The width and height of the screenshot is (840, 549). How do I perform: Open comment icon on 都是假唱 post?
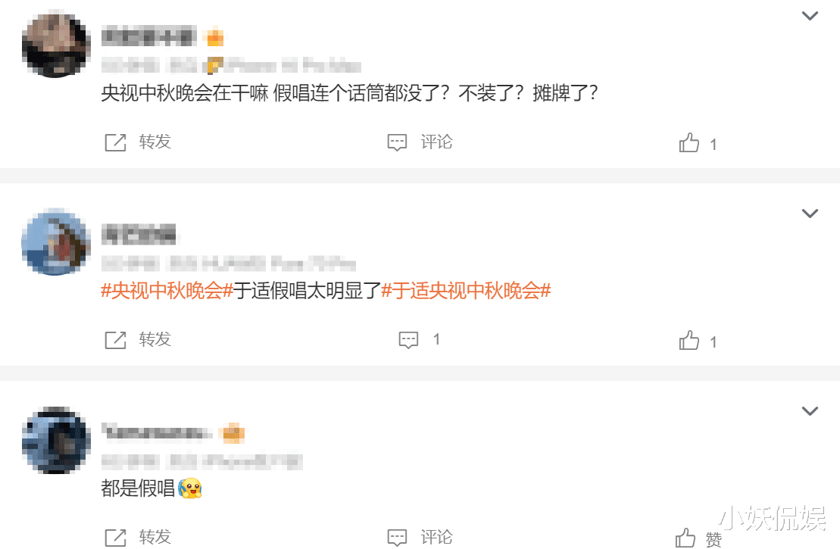[397, 538]
